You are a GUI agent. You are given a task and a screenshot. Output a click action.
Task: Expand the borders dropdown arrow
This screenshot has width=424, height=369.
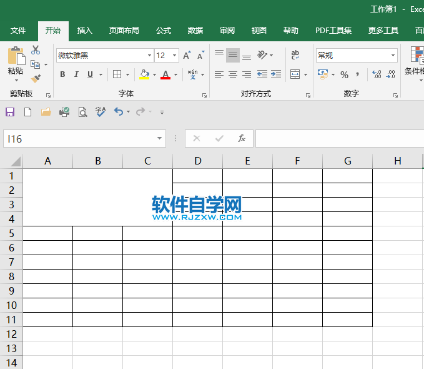(127, 74)
